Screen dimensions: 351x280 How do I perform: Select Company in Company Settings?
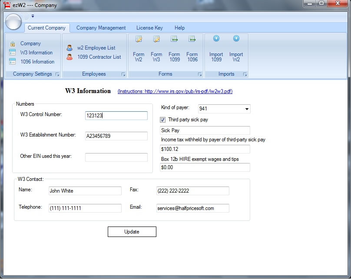pos(30,43)
